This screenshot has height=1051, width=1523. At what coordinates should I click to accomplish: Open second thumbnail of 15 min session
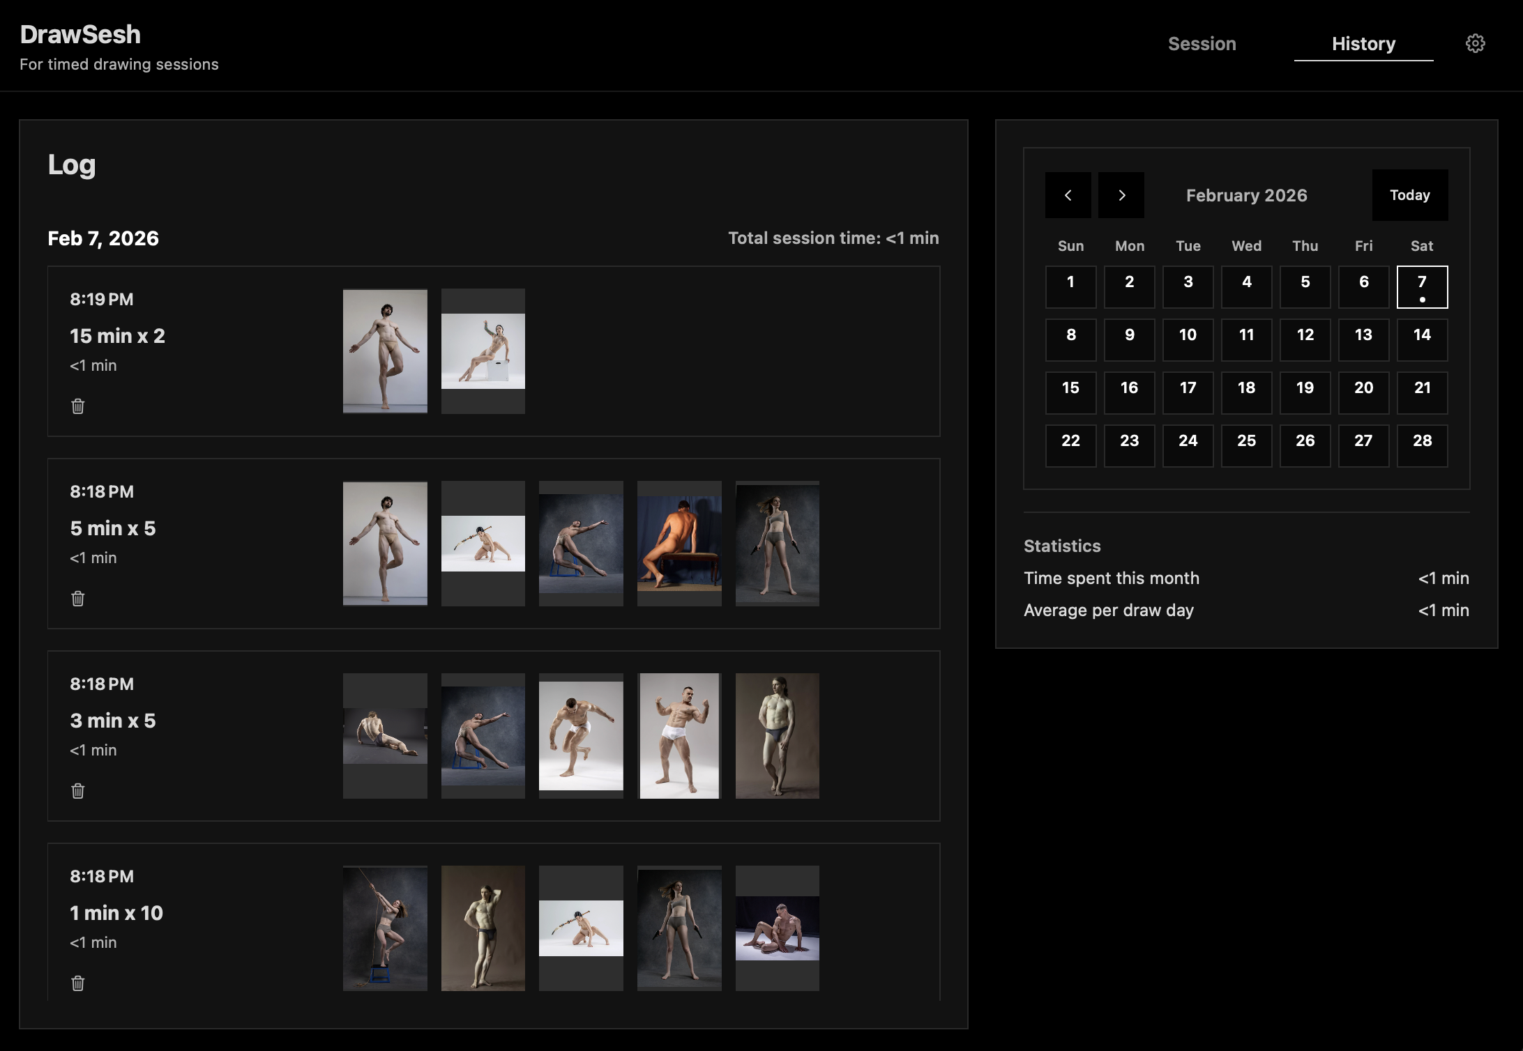click(x=483, y=351)
